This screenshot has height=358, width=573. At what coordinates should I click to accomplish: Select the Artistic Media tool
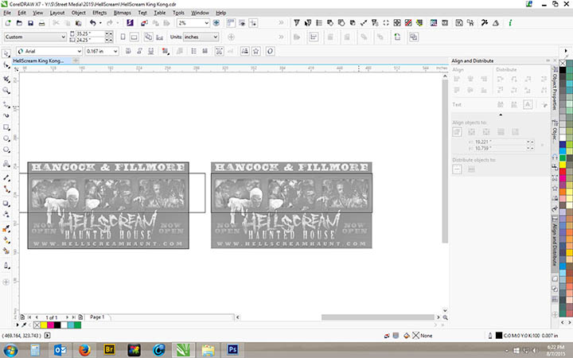tap(6, 115)
